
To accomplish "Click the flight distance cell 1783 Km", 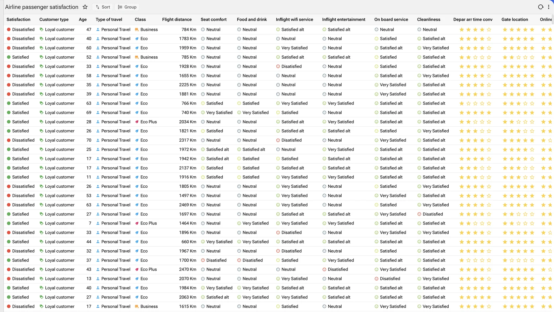I will [188, 39].
